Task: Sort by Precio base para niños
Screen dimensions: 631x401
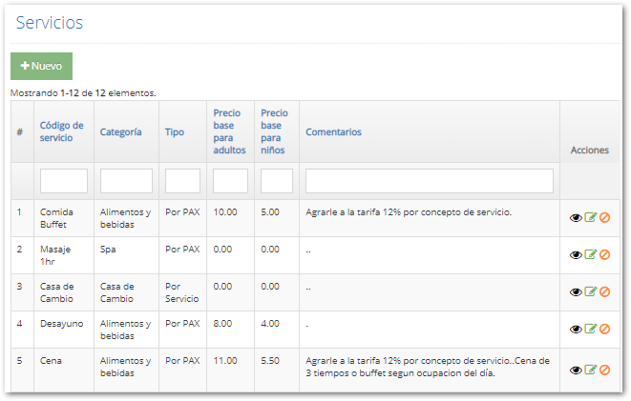Action: pos(272,131)
